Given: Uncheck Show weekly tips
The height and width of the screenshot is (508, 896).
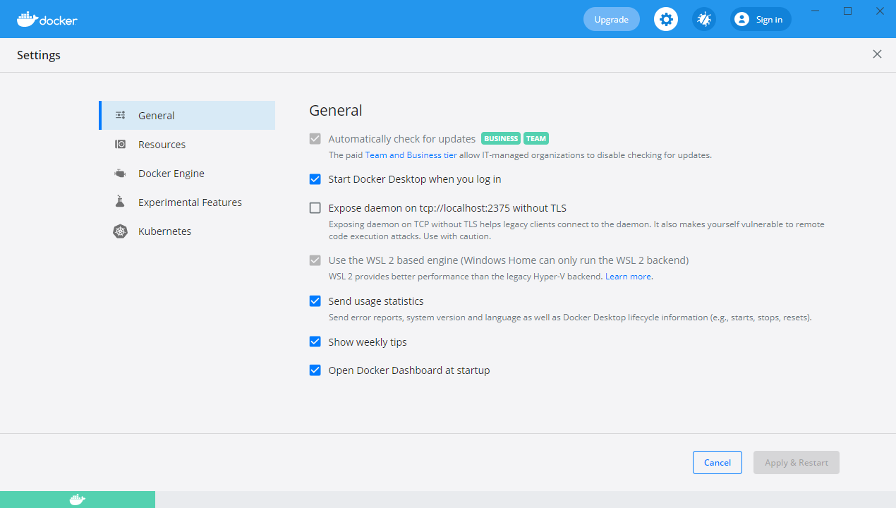Looking at the screenshot, I should point(315,342).
